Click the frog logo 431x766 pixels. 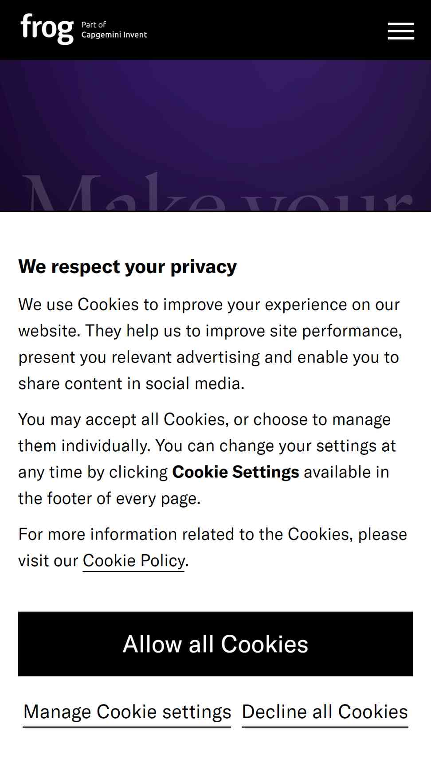point(47,29)
